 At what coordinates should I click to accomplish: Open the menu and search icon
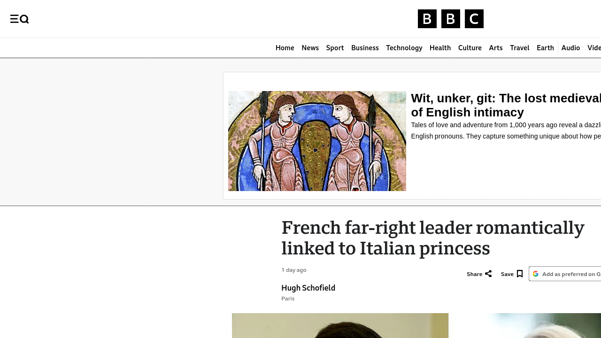click(19, 19)
